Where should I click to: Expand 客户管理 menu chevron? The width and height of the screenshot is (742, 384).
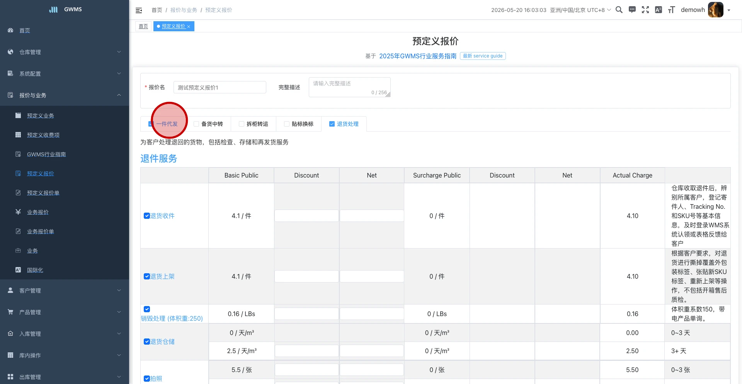(x=119, y=290)
